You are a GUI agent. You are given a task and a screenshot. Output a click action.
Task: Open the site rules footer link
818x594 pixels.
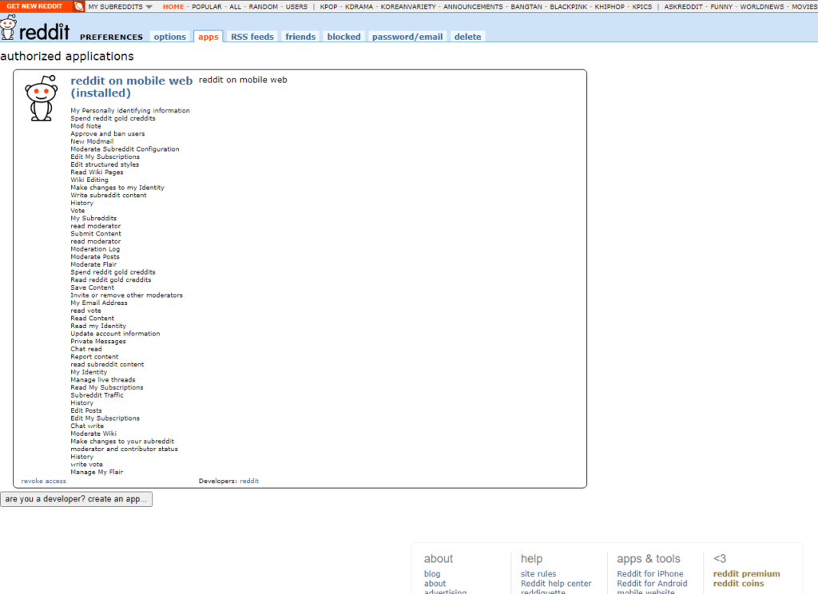click(x=538, y=574)
